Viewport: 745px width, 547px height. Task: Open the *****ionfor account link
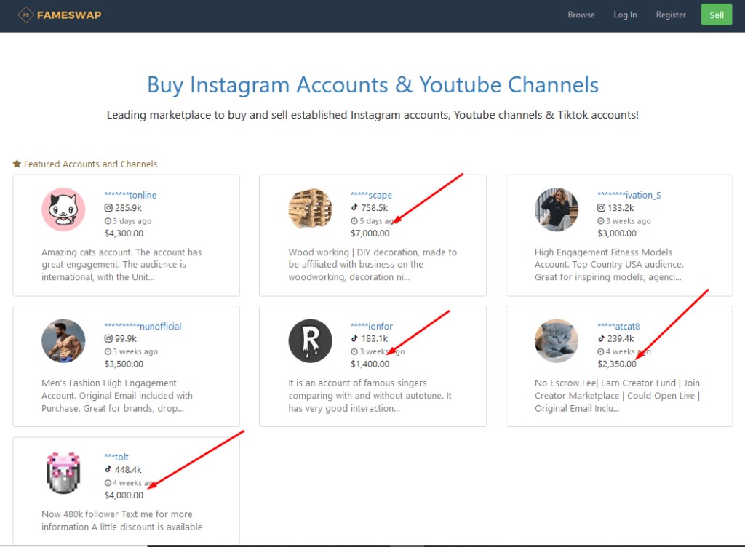click(x=372, y=326)
